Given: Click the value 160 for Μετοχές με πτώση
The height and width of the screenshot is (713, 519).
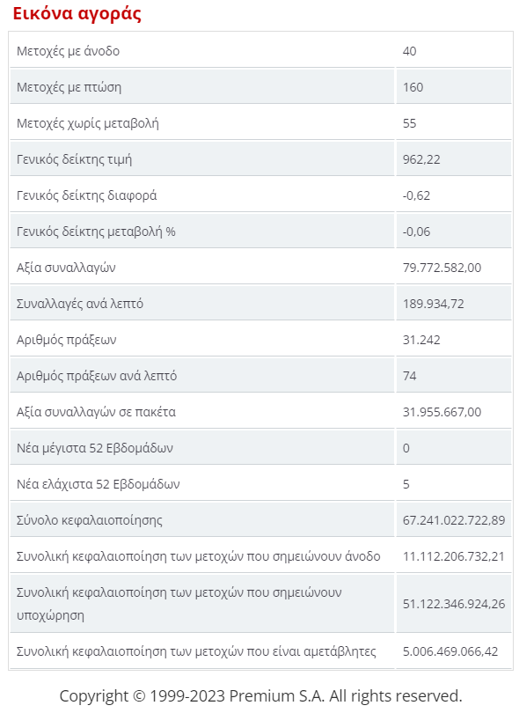Looking at the screenshot, I should click(x=413, y=87).
